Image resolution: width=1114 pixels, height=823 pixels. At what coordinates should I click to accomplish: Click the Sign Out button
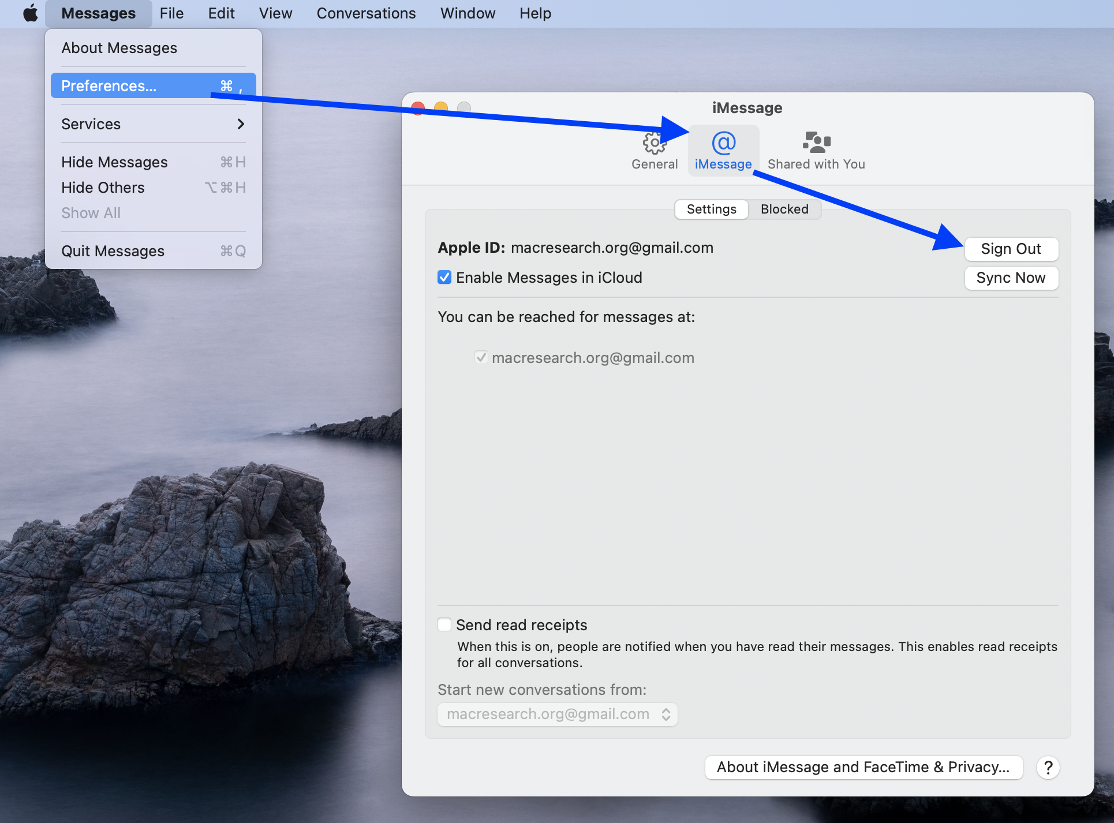pyautogui.click(x=1011, y=249)
